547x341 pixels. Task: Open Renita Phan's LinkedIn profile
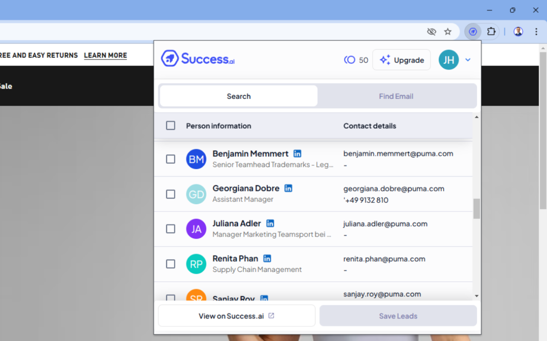coord(267,258)
